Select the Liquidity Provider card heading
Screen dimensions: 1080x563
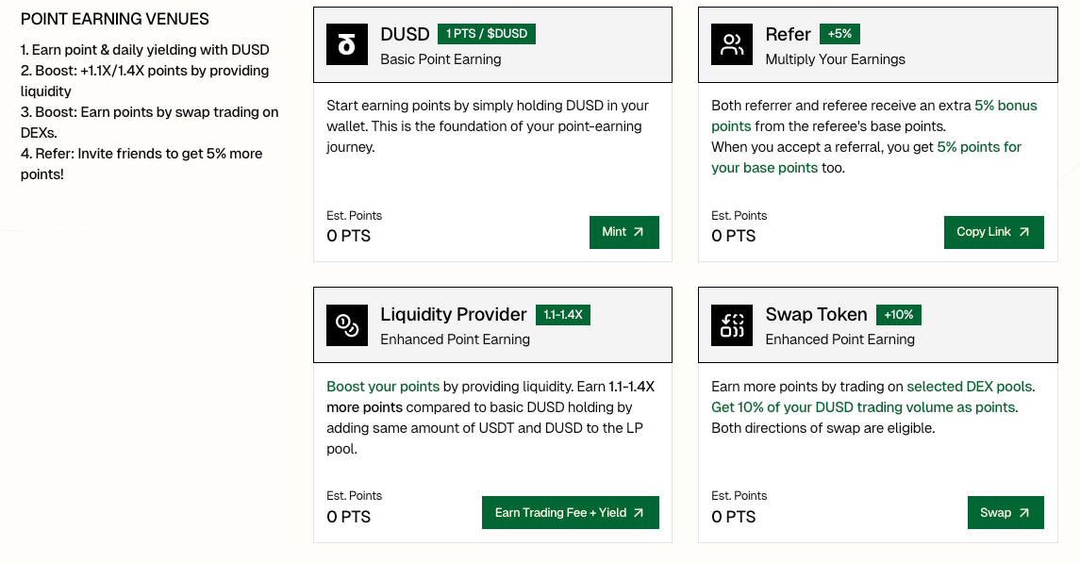click(454, 315)
